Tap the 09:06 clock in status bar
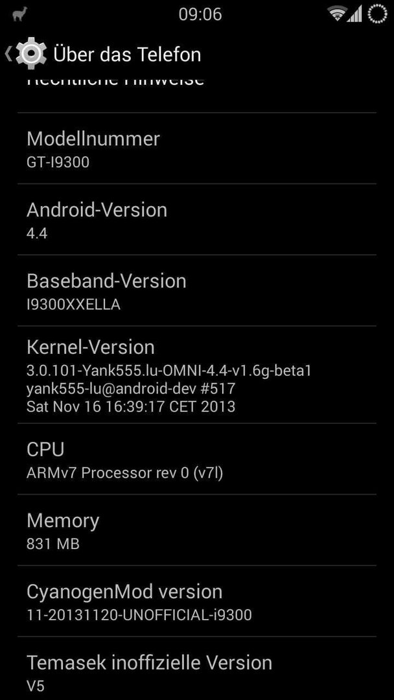Image resolution: width=394 pixels, height=700 pixels. [200, 14]
